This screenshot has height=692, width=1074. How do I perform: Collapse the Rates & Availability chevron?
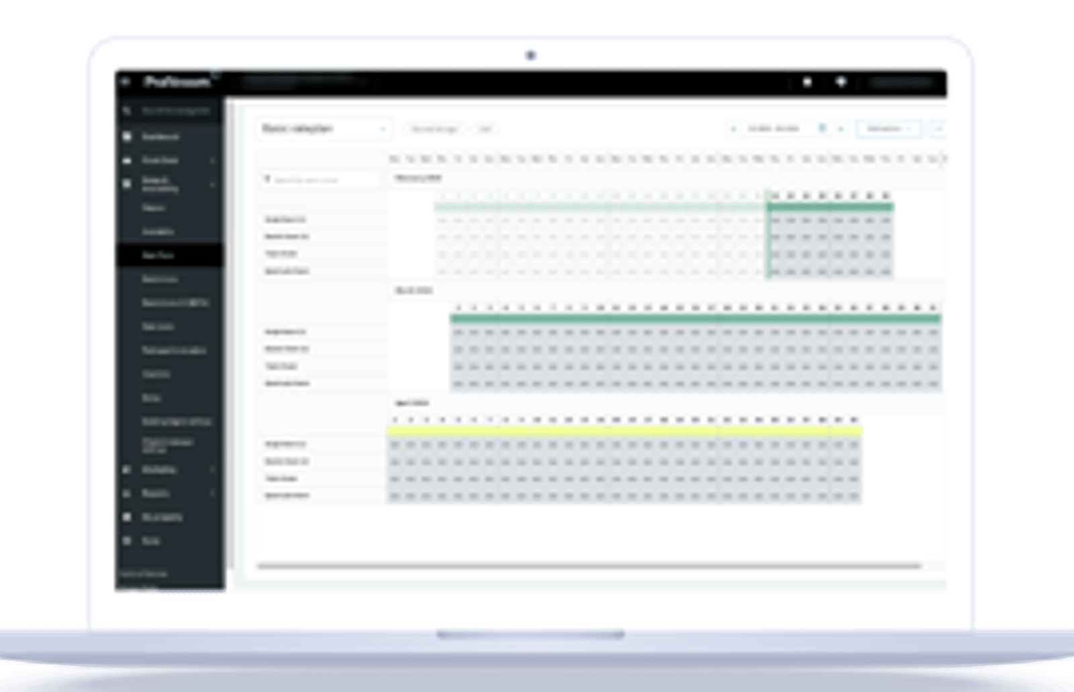(213, 184)
